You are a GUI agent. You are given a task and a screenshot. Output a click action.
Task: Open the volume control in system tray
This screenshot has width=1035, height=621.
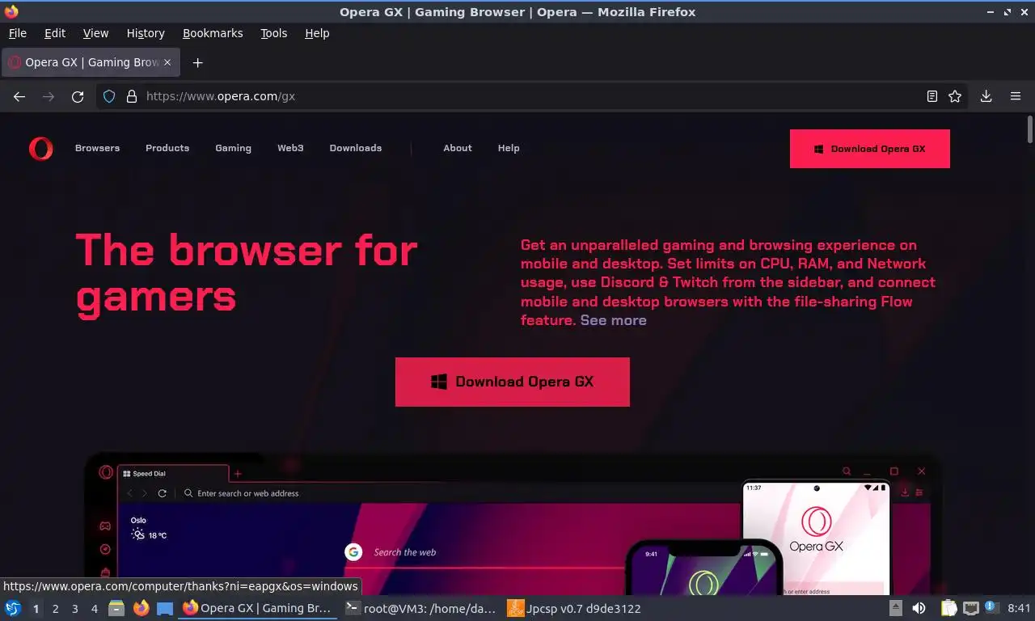tap(919, 608)
